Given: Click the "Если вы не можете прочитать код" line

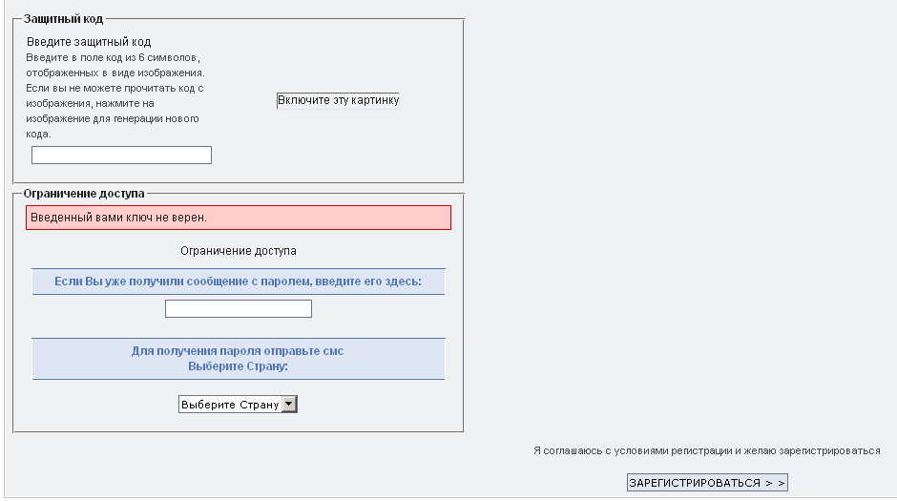Looking at the screenshot, I should click(115, 88).
